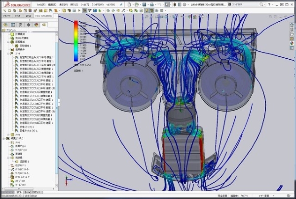Click the ポイントパラメーター icon
This screenshot has height=199, width=296.
pyautogui.click(x=12, y=169)
